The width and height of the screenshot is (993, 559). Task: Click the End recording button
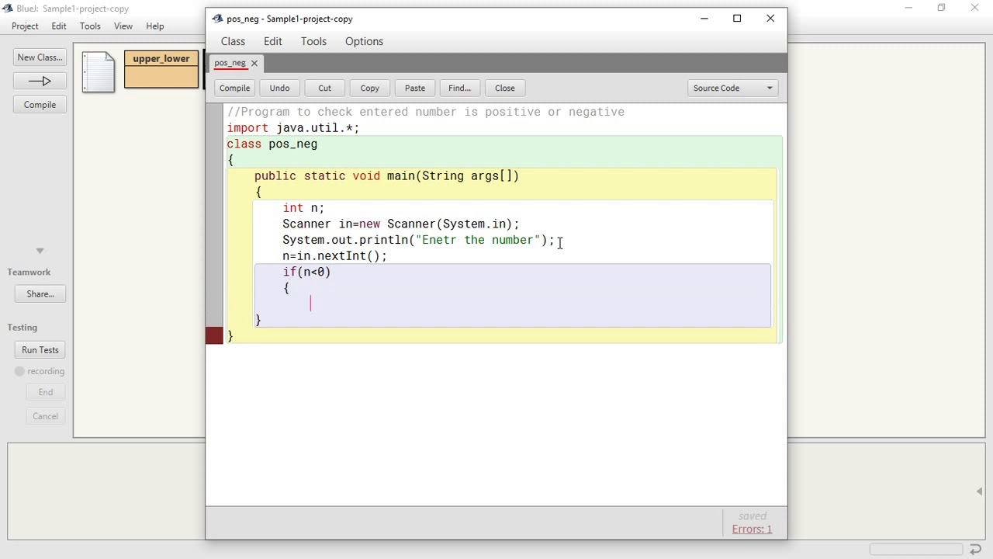(x=46, y=392)
